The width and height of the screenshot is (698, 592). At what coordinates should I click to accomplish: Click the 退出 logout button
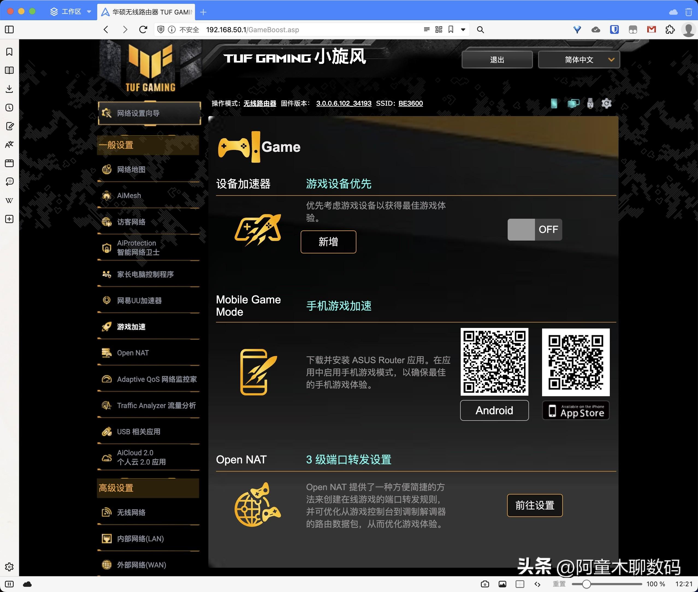[497, 60]
